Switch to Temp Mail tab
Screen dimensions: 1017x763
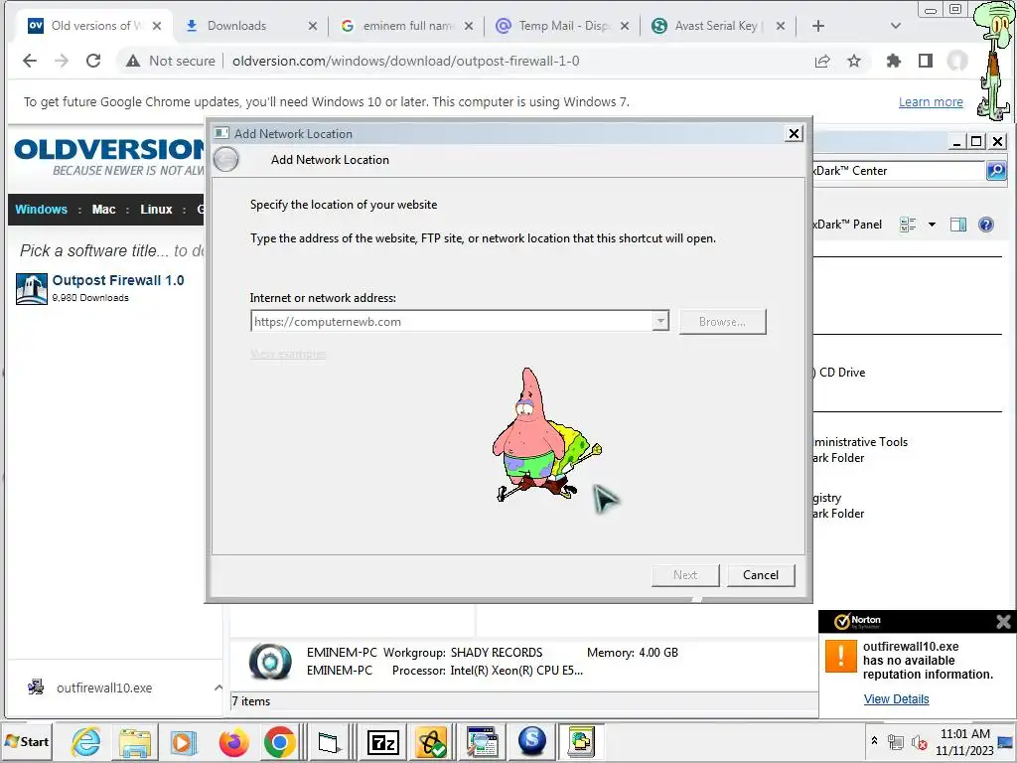(x=564, y=26)
